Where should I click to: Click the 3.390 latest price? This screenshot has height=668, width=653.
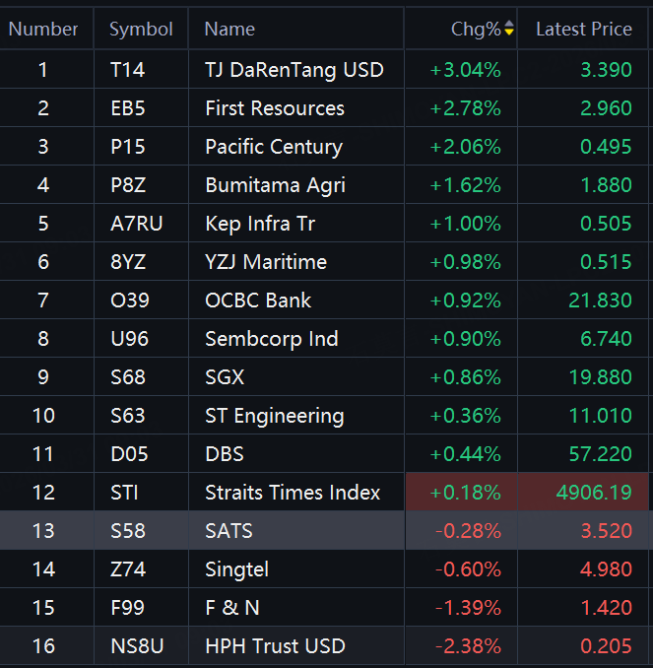click(606, 69)
